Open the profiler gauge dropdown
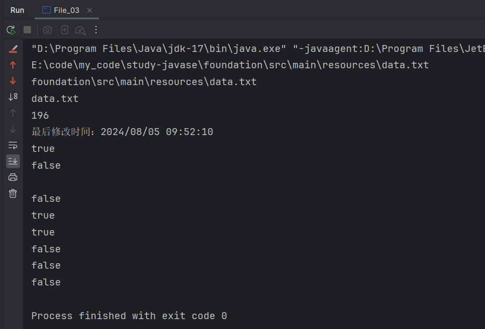 pyautogui.click(x=80, y=30)
